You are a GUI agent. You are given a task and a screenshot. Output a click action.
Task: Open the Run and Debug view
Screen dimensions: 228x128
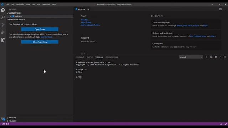3,32
